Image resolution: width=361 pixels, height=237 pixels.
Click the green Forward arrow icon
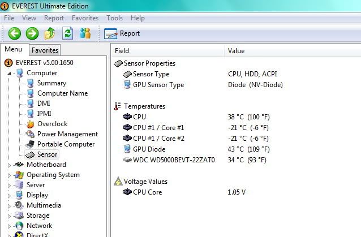(32, 33)
